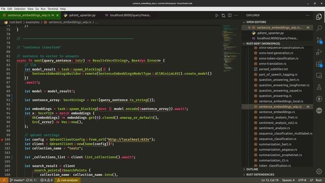Open the Run menu
Screen dimensions: 325x183
point(43,9)
